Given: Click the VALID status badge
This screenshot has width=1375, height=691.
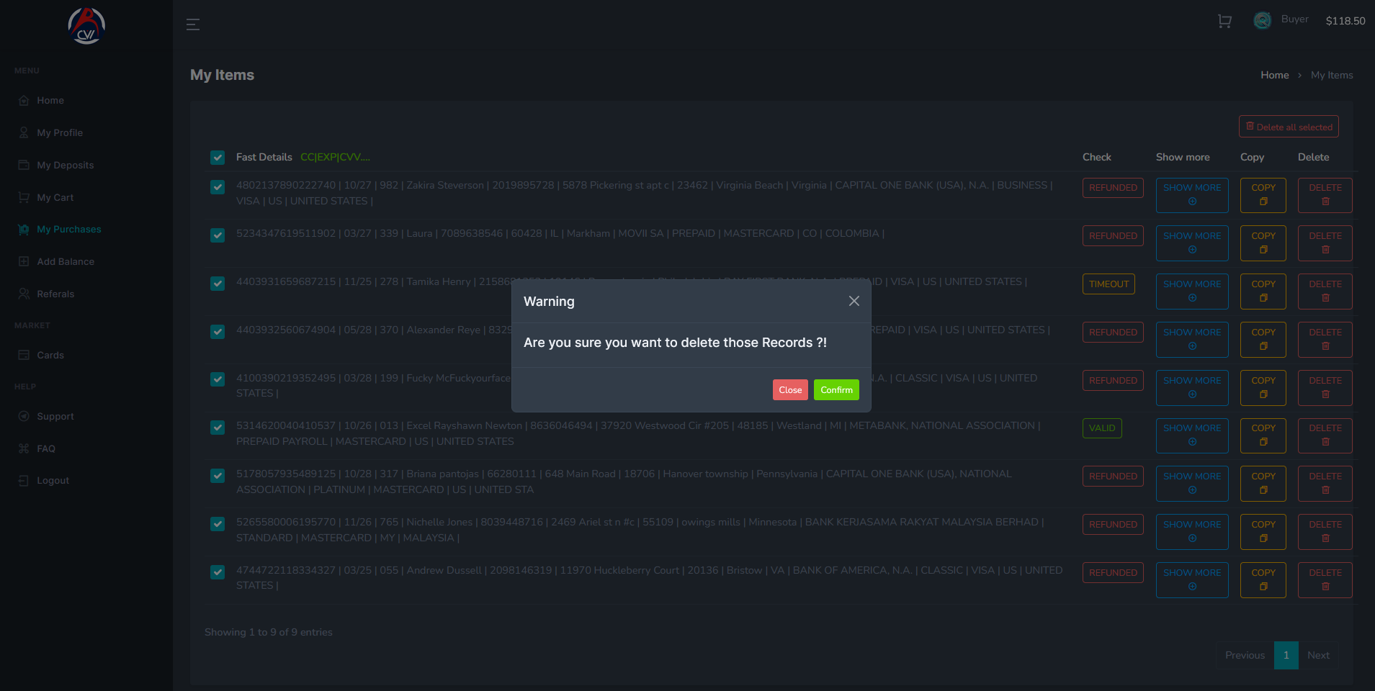Looking at the screenshot, I should point(1102,428).
